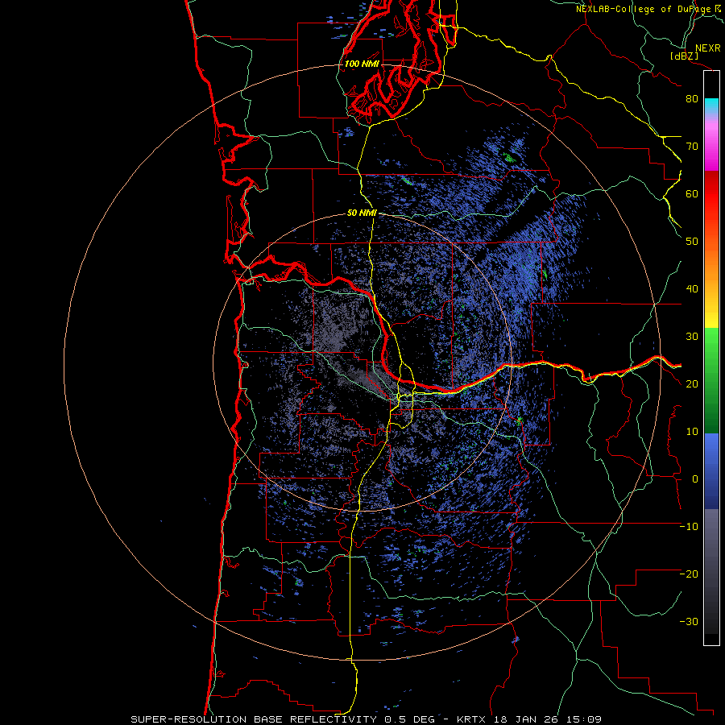Viewport: 725px width, 725px height.
Task: Click the "50 NMI" range ring label
Action: coord(362,213)
